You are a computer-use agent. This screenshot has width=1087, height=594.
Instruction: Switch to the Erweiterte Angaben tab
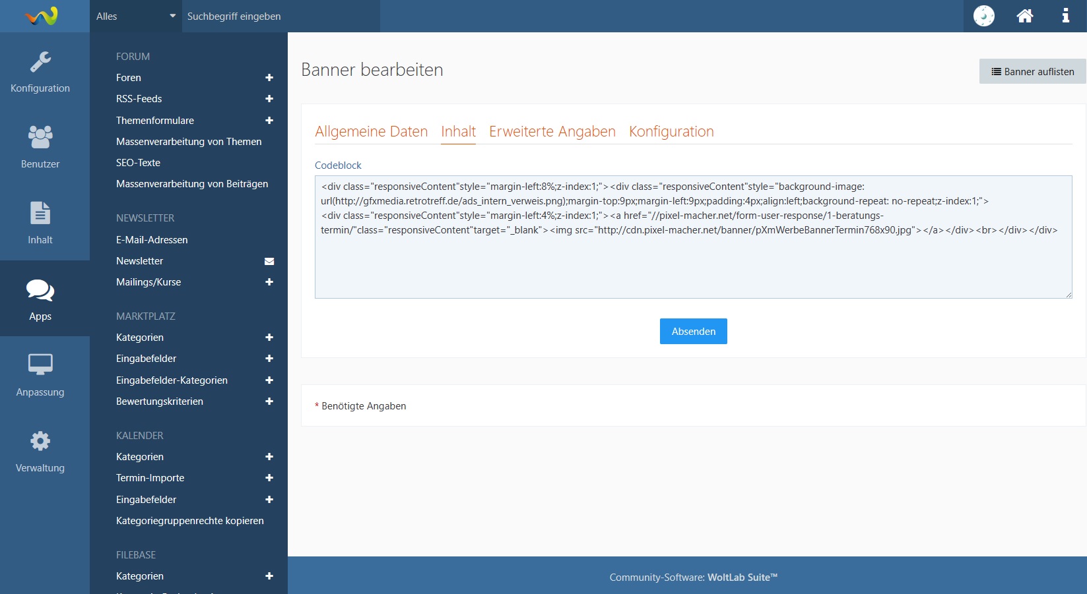(x=552, y=131)
